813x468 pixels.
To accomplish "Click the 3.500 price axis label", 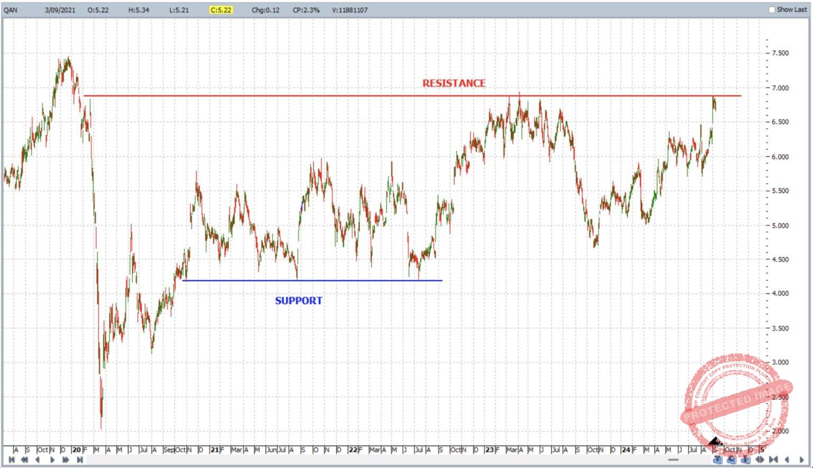I will [780, 328].
